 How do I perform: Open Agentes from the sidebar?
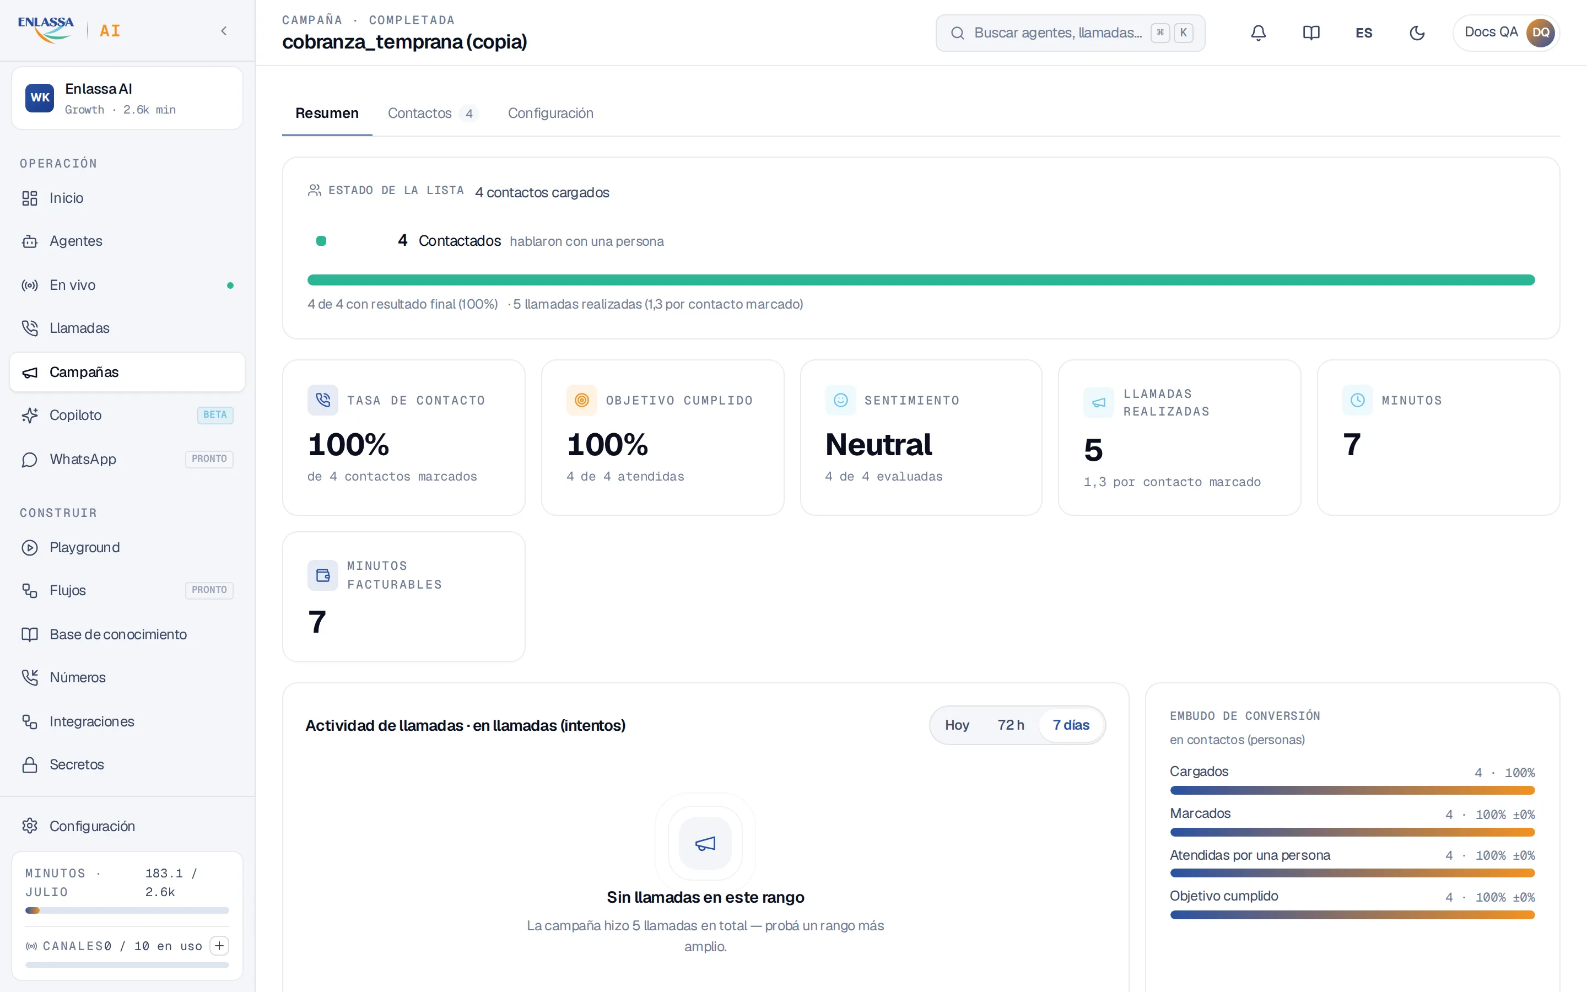pyautogui.click(x=127, y=241)
